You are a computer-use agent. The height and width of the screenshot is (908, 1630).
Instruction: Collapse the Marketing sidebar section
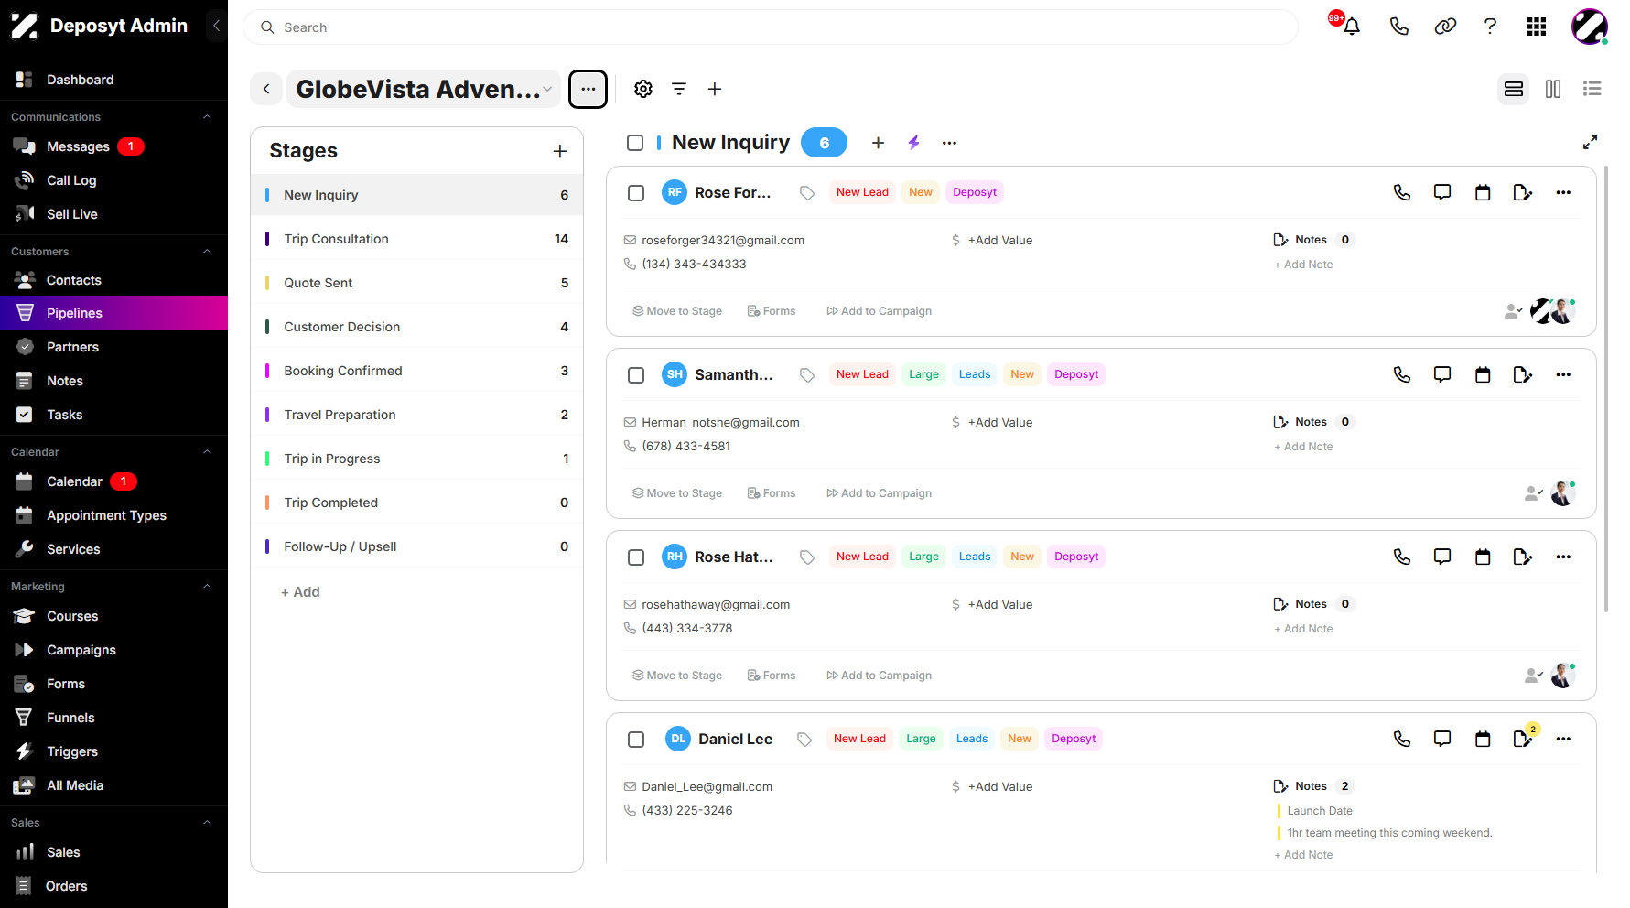pos(207,587)
